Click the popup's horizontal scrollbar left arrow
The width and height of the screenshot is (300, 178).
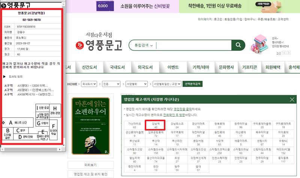[2, 149]
